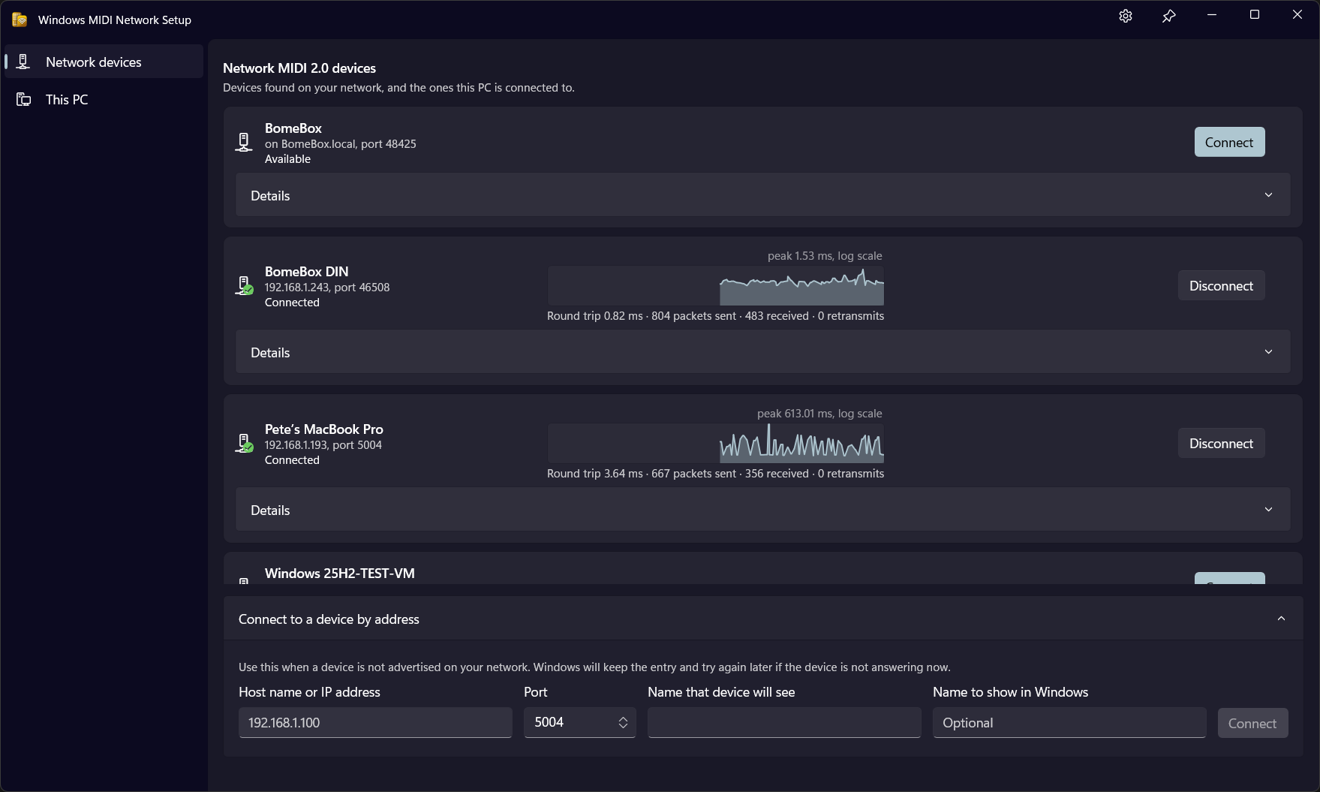
Task: Click the Name to show in Windows field
Action: [x=1069, y=722]
